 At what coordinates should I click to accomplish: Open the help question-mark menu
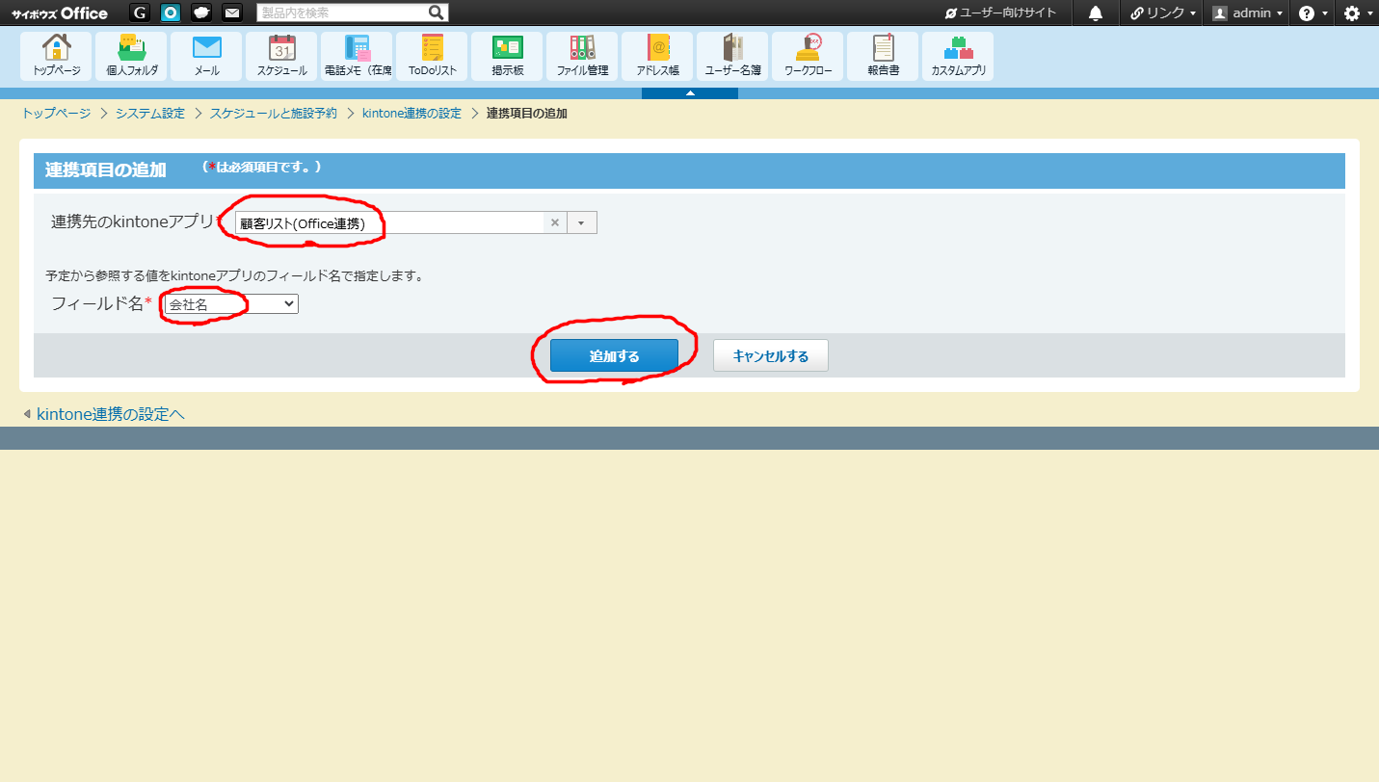[1313, 13]
